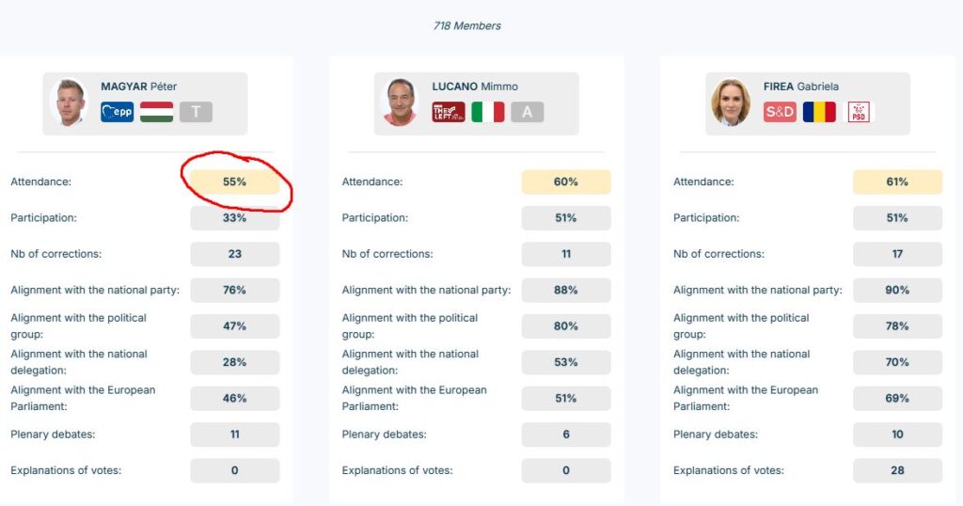Image resolution: width=963 pixels, height=506 pixels.
Task: Click Lucano's 60% attendance value
Action: coord(566,182)
